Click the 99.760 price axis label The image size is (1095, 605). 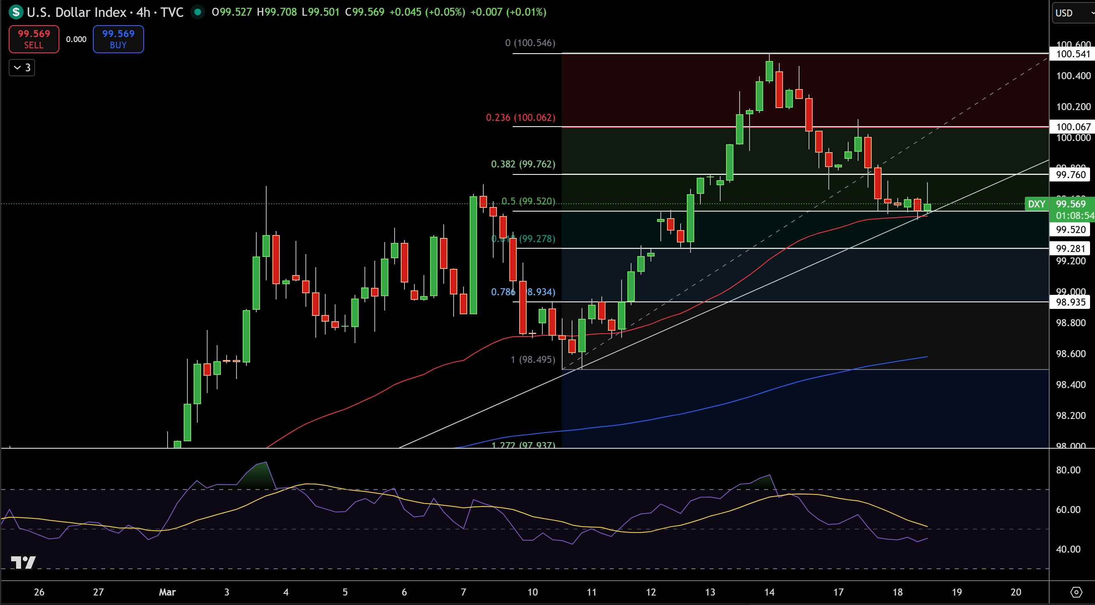point(1070,174)
